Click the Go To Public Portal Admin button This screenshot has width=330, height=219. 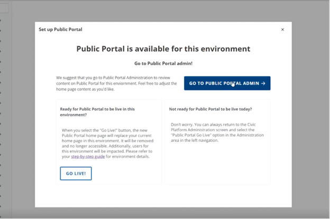click(x=227, y=83)
